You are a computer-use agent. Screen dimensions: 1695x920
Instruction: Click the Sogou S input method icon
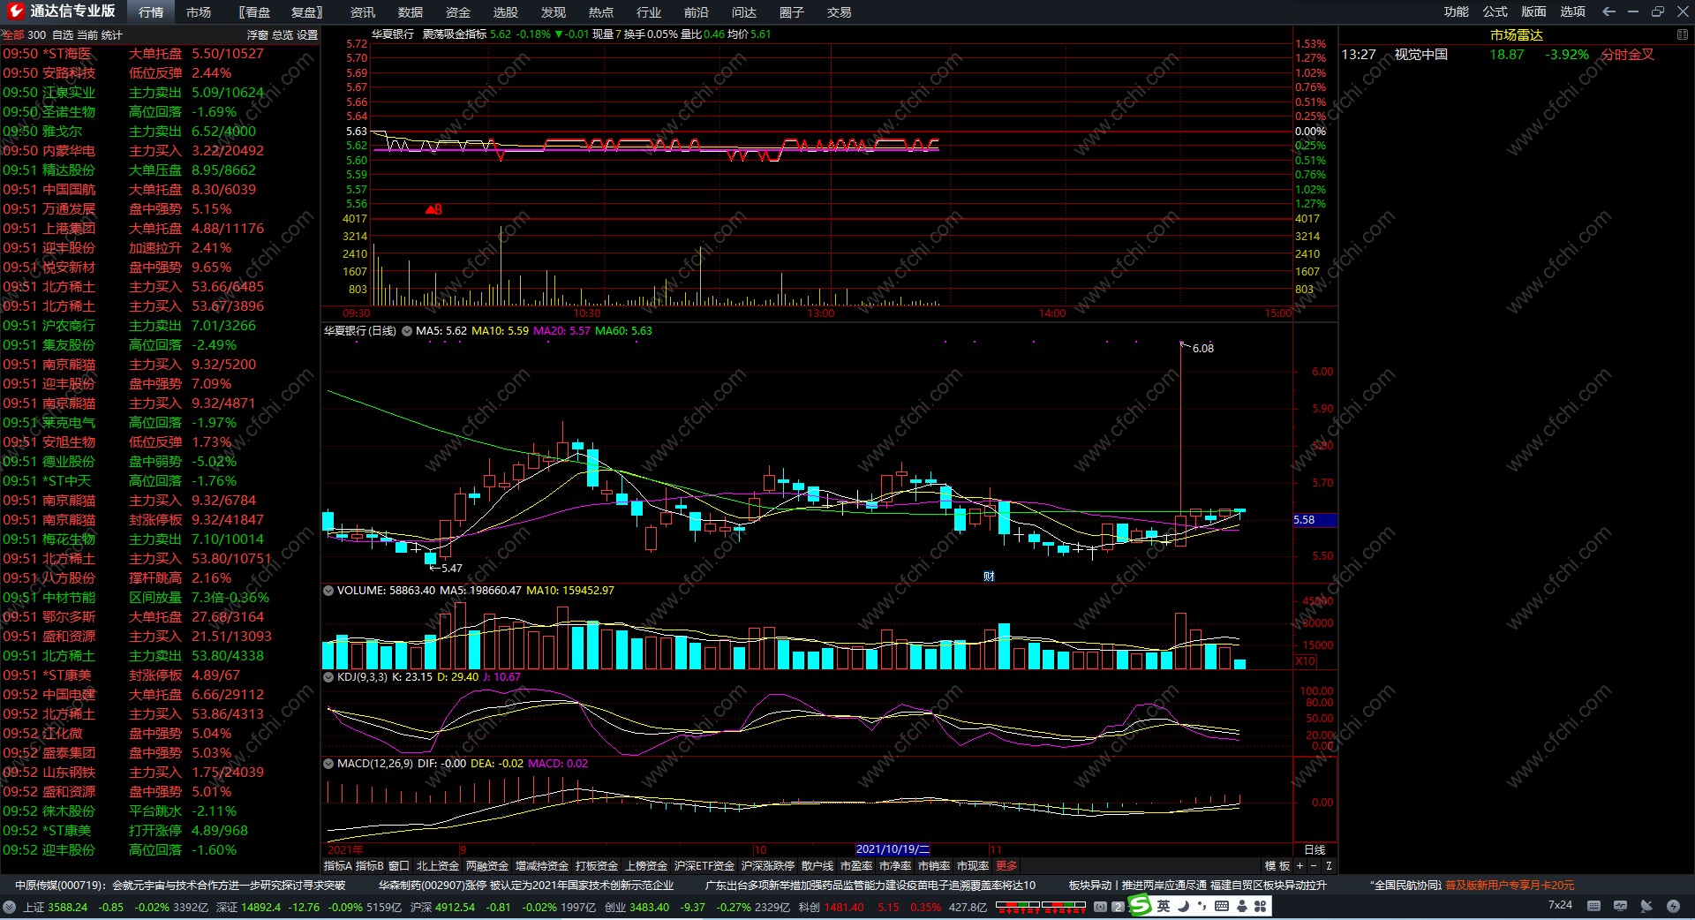tap(1141, 906)
